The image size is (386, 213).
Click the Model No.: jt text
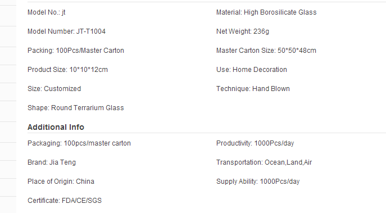pyautogui.click(x=46, y=12)
